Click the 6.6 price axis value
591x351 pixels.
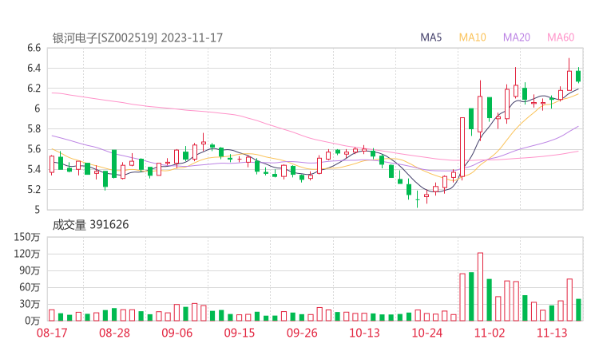coord(34,48)
